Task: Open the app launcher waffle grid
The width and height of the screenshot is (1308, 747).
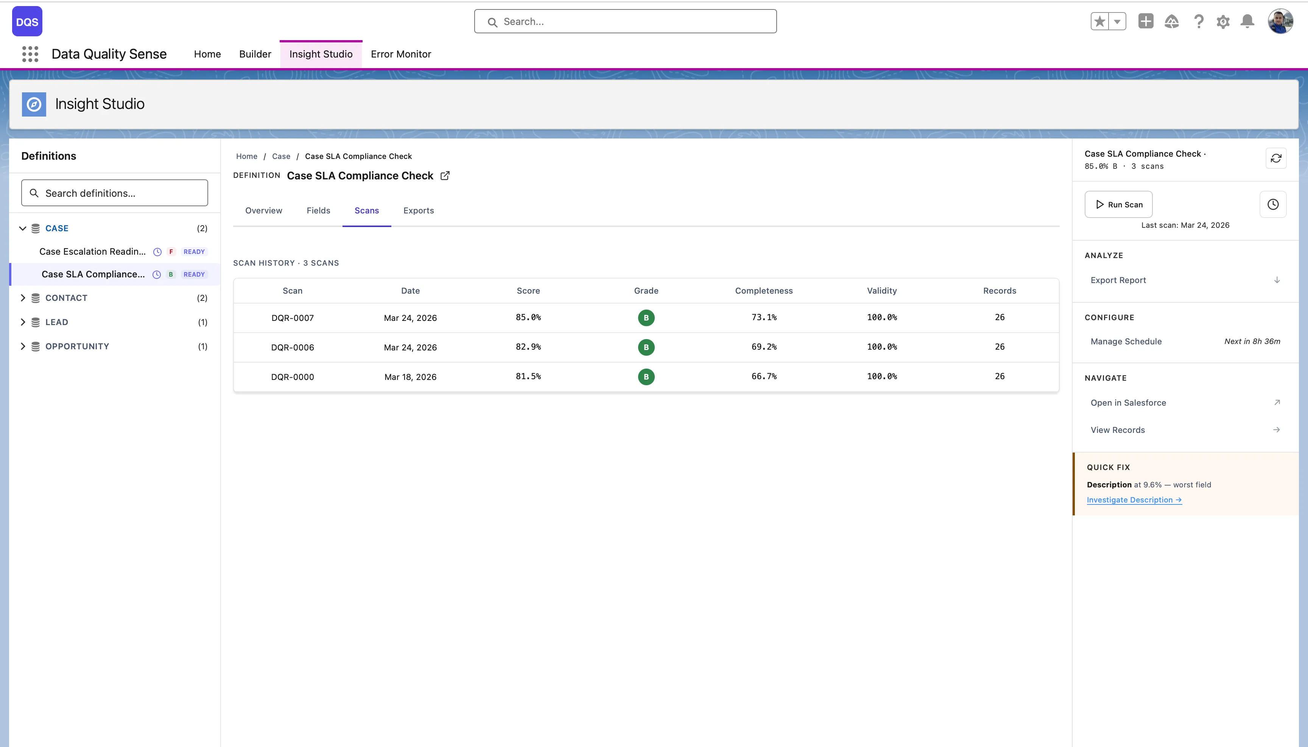Action: 30,54
